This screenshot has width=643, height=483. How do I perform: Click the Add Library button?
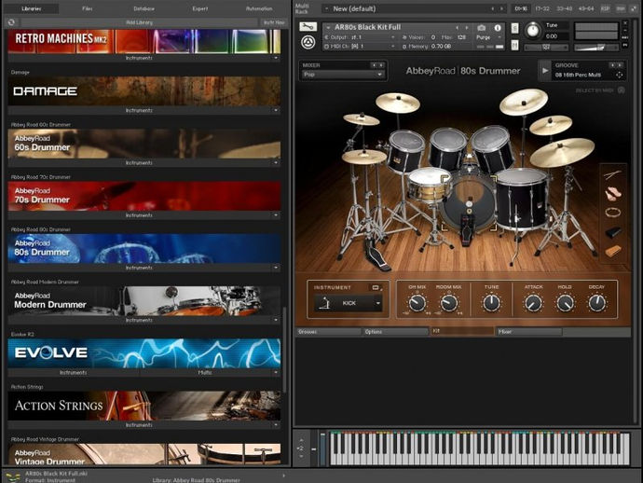coord(140,21)
